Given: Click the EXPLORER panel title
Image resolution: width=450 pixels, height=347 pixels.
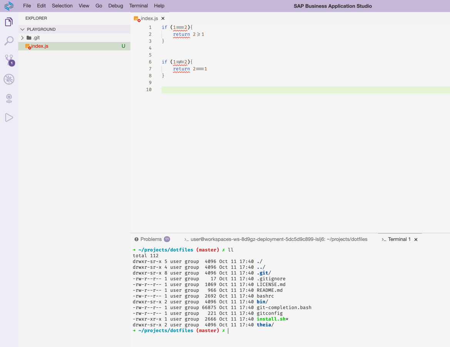Looking at the screenshot, I should (x=36, y=18).
